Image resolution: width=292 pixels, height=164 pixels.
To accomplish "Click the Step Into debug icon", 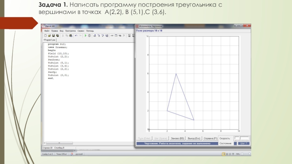I will point(95,35).
